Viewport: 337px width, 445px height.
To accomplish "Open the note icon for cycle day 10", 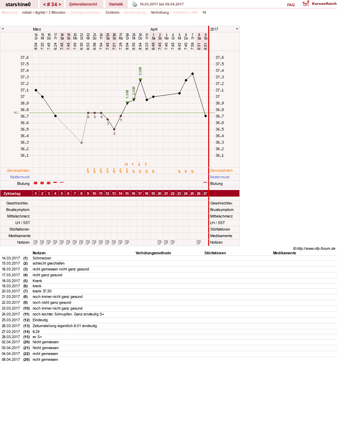I will tap(94, 242).
